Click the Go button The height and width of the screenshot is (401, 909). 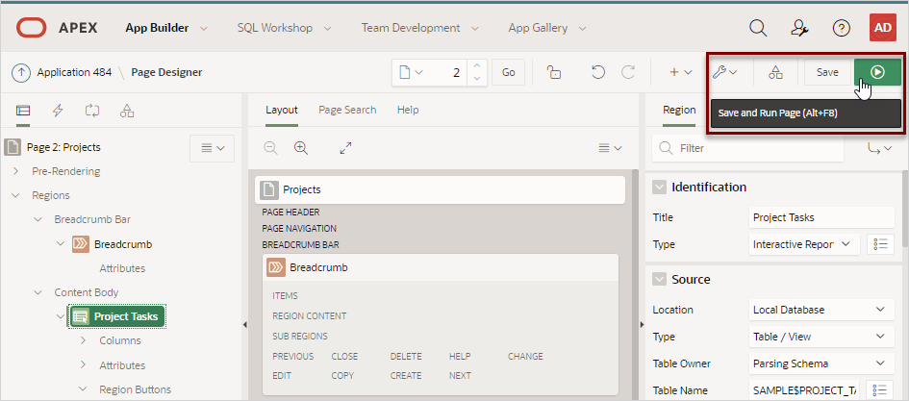click(509, 72)
